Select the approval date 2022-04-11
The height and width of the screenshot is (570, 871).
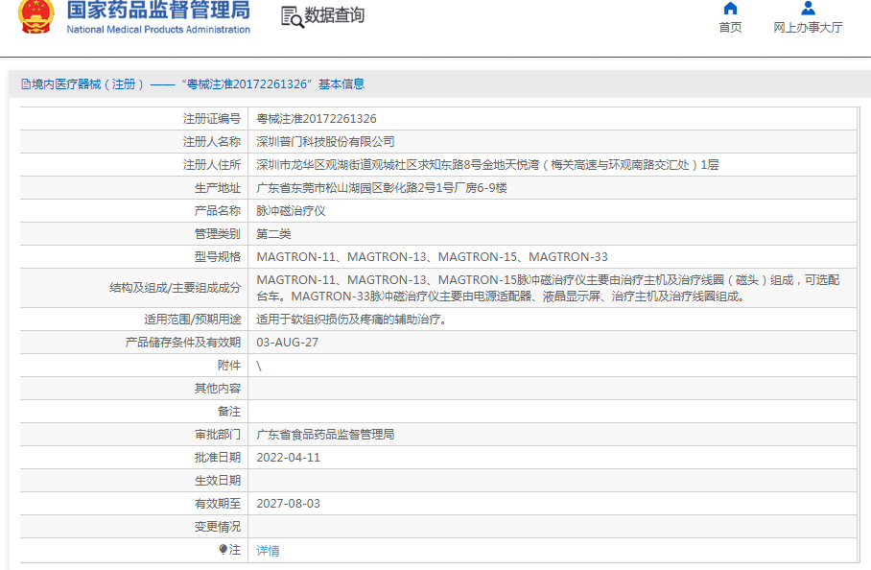289,458
